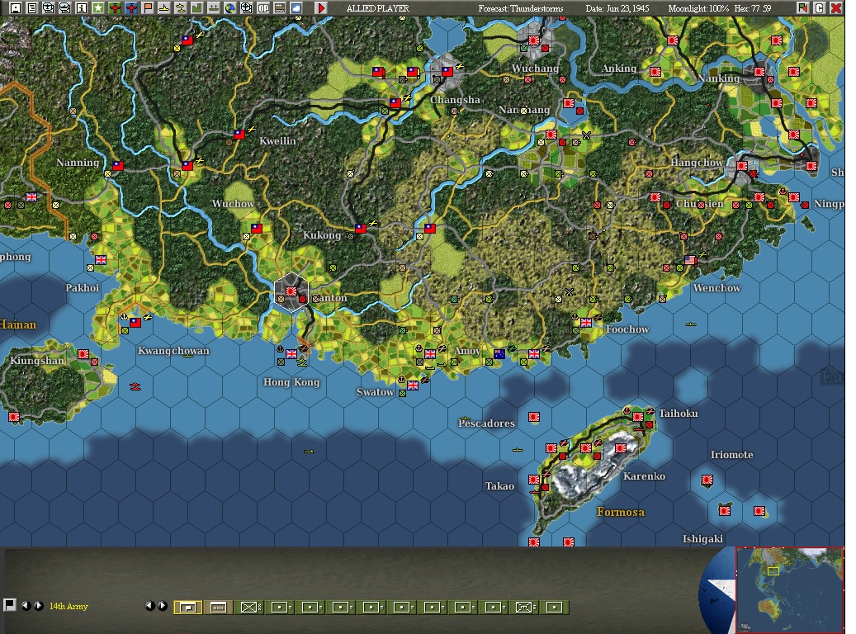Click the double yellow ships icon

(180, 7)
